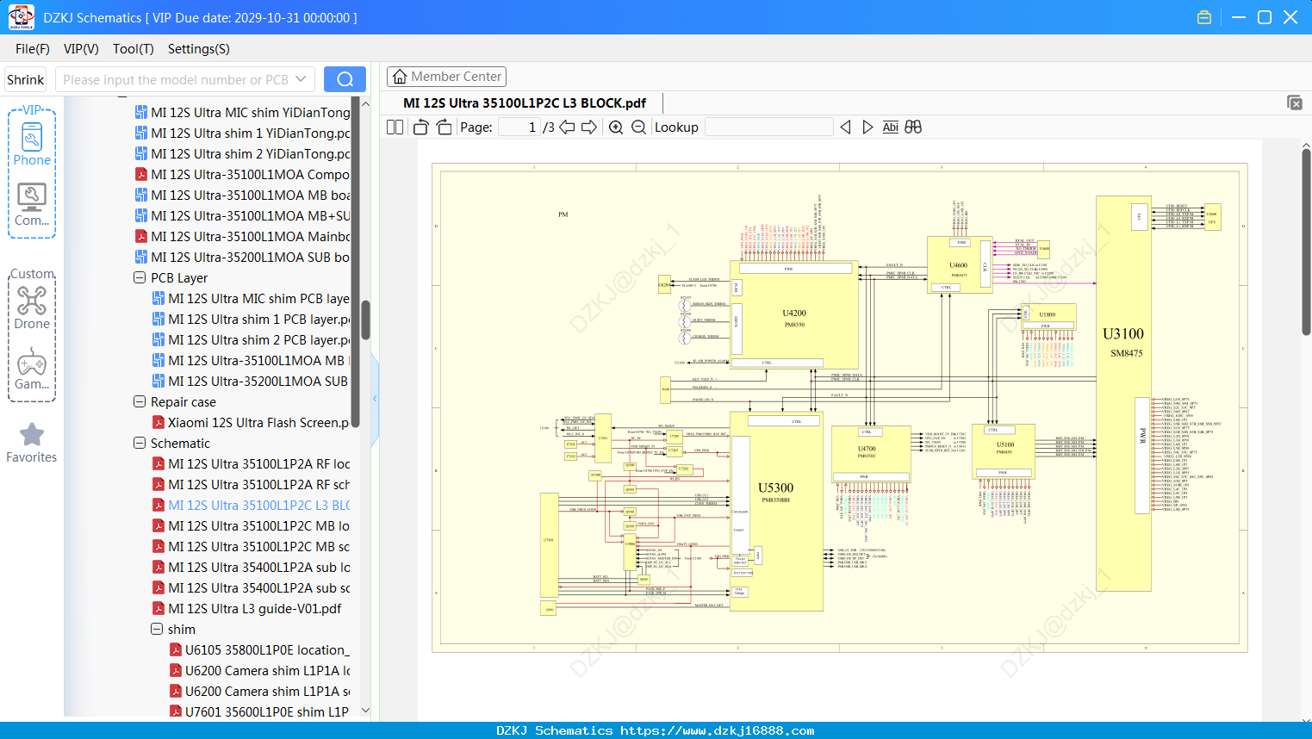1312x739 pixels.
Task: Open MI 12S Ultra MIC shim YiDianTong file
Action: (x=243, y=112)
